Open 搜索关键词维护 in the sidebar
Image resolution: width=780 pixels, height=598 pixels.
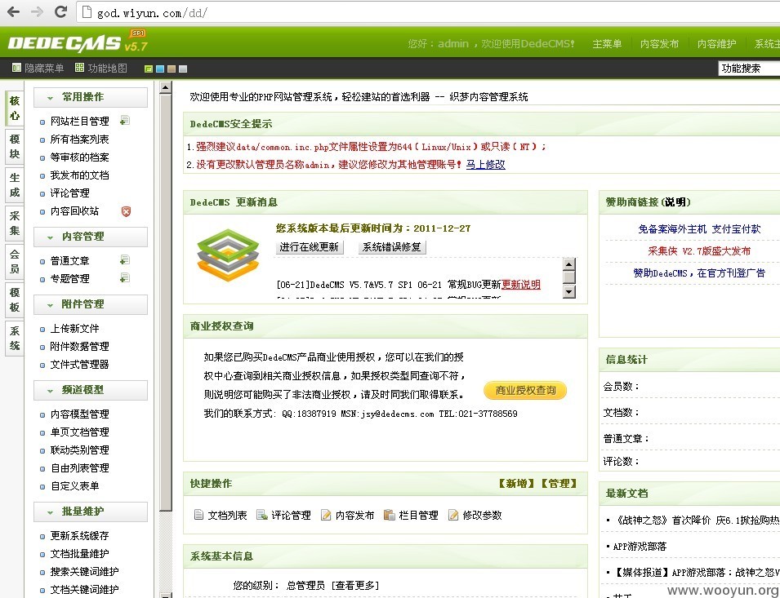(x=85, y=571)
